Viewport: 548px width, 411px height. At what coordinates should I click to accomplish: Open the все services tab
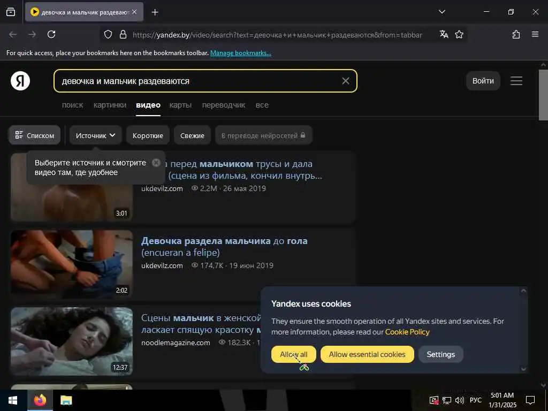point(262,105)
